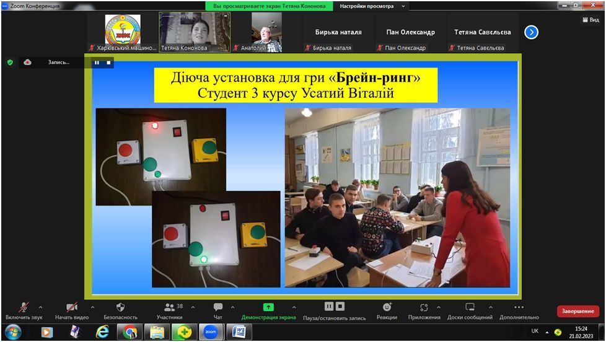Open media player in taskbar

pyautogui.click(x=46, y=332)
